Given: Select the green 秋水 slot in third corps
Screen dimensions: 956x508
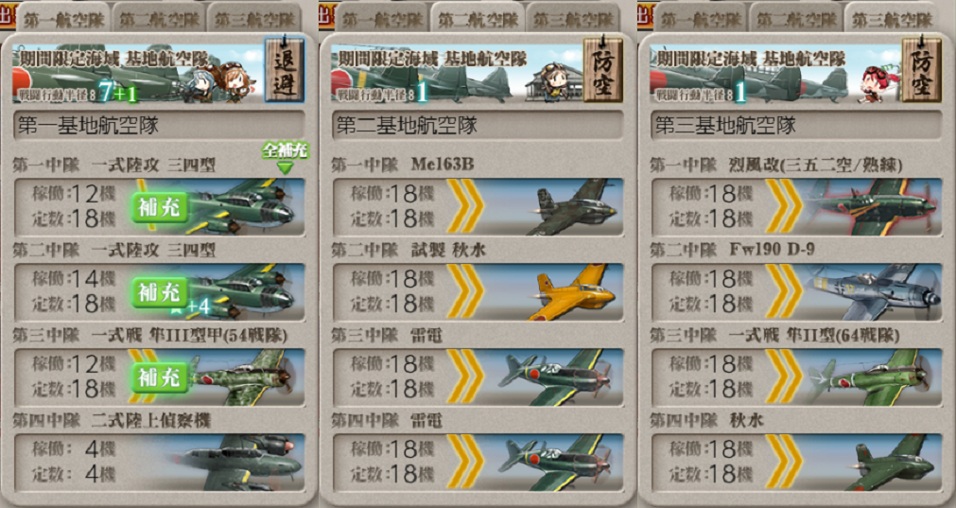Looking at the screenshot, I should click(797, 463).
